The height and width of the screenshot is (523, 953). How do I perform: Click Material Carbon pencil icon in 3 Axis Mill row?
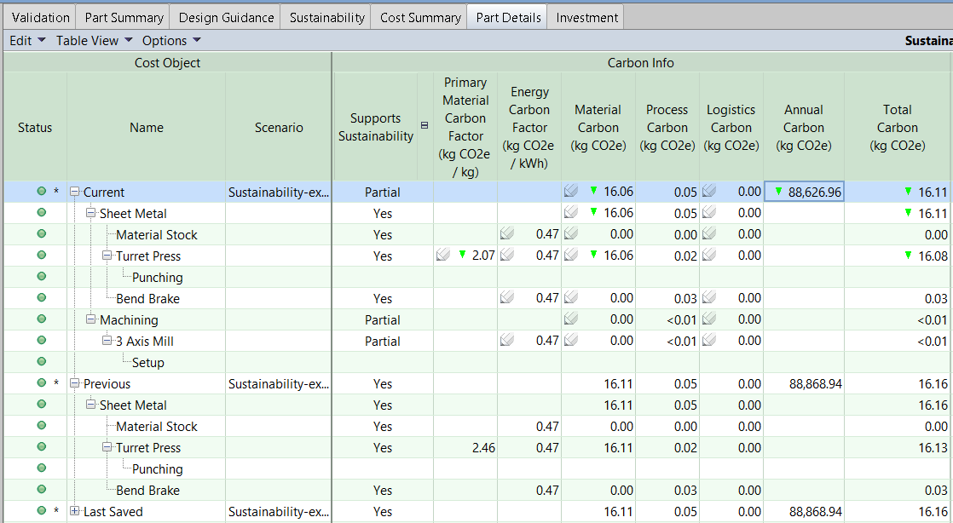[571, 340]
